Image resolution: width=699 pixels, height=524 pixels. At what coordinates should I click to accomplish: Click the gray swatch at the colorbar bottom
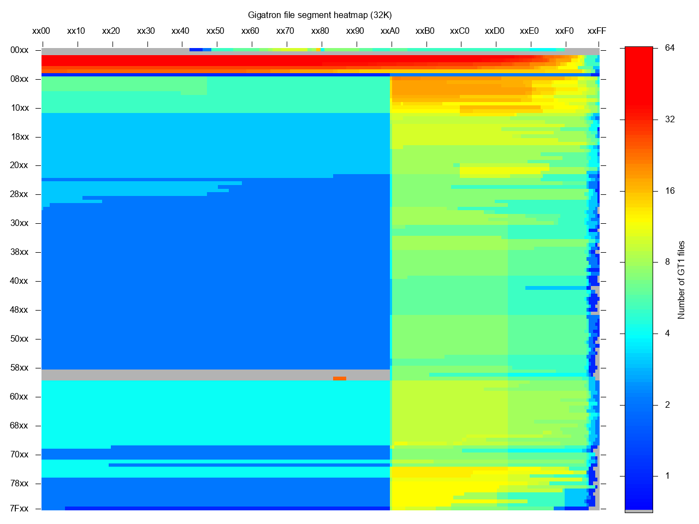click(638, 511)
